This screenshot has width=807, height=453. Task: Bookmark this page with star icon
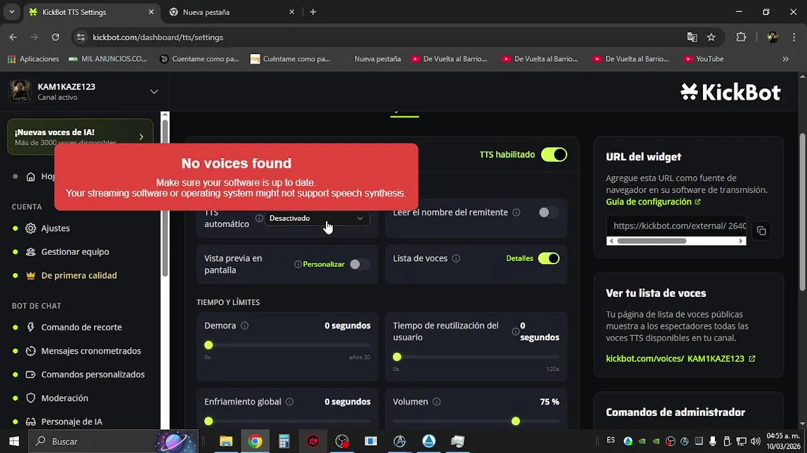pos(711,37)
